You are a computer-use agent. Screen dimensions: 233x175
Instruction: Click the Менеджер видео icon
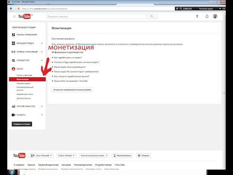click(x=14, y=43)
